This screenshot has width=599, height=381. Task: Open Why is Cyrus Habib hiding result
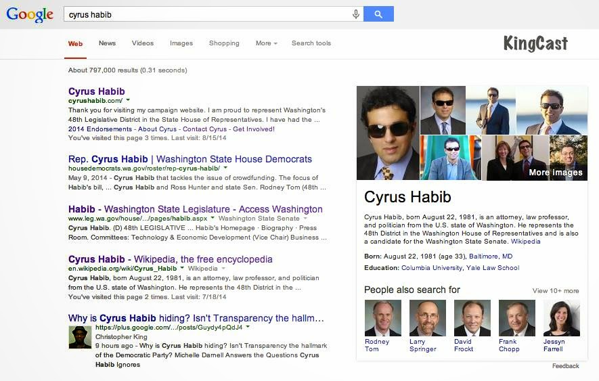196,318
